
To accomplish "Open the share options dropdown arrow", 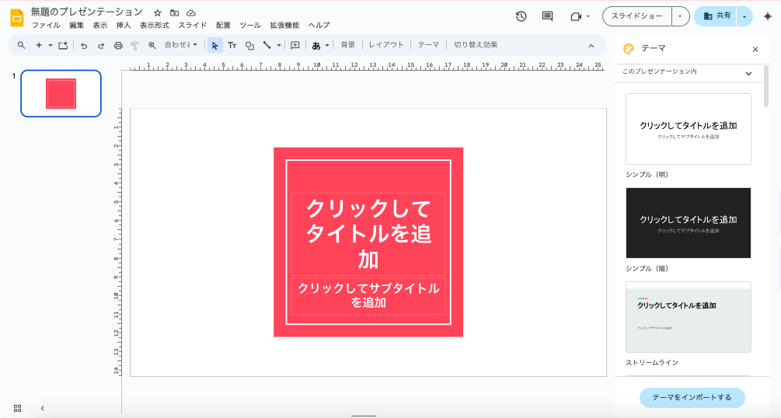I will click(x=744, y=16).
